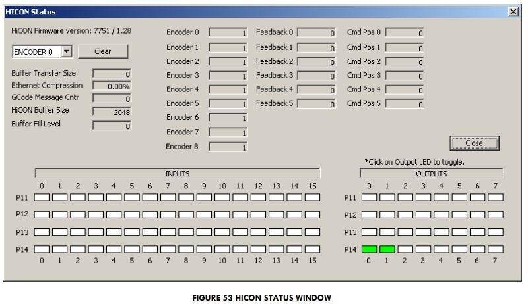
Task: Toggle output LED P11 bit 0
Action: pyautogui.click(x=370, y=197)
